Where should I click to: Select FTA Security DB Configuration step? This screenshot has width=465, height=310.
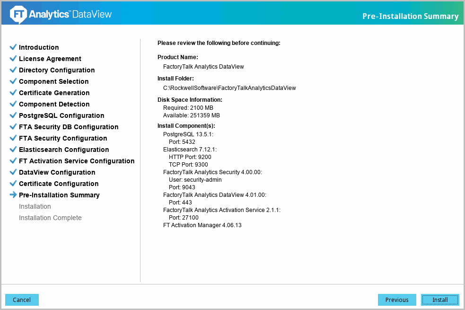(69, 127)
